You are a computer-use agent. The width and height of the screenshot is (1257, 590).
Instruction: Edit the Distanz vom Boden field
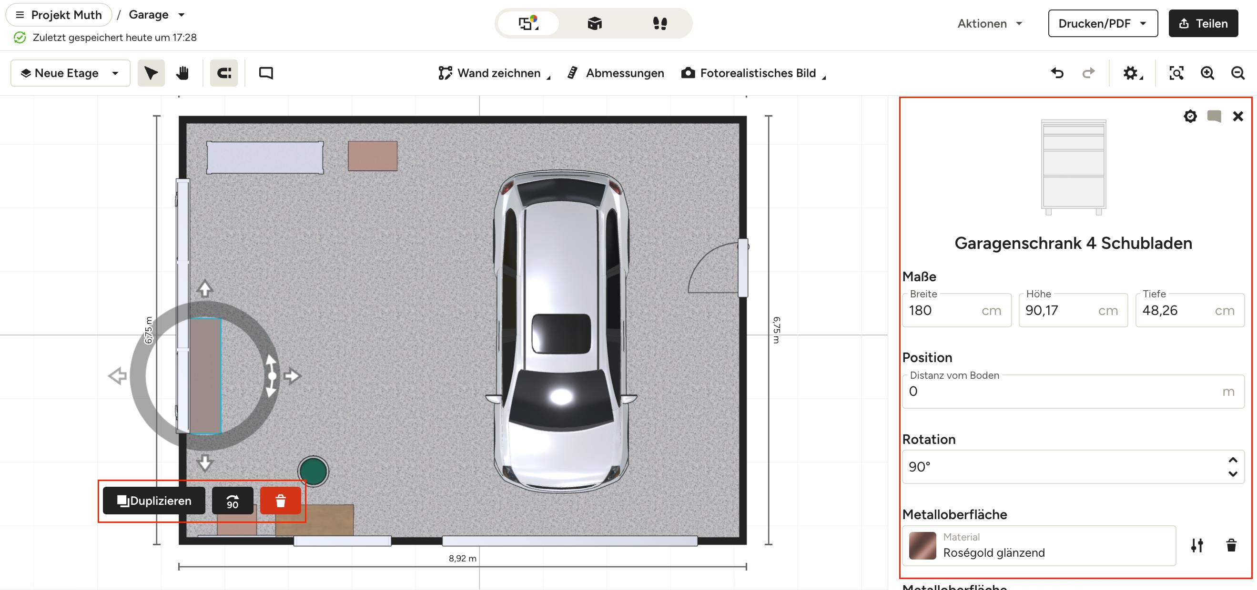[1073, 391]
